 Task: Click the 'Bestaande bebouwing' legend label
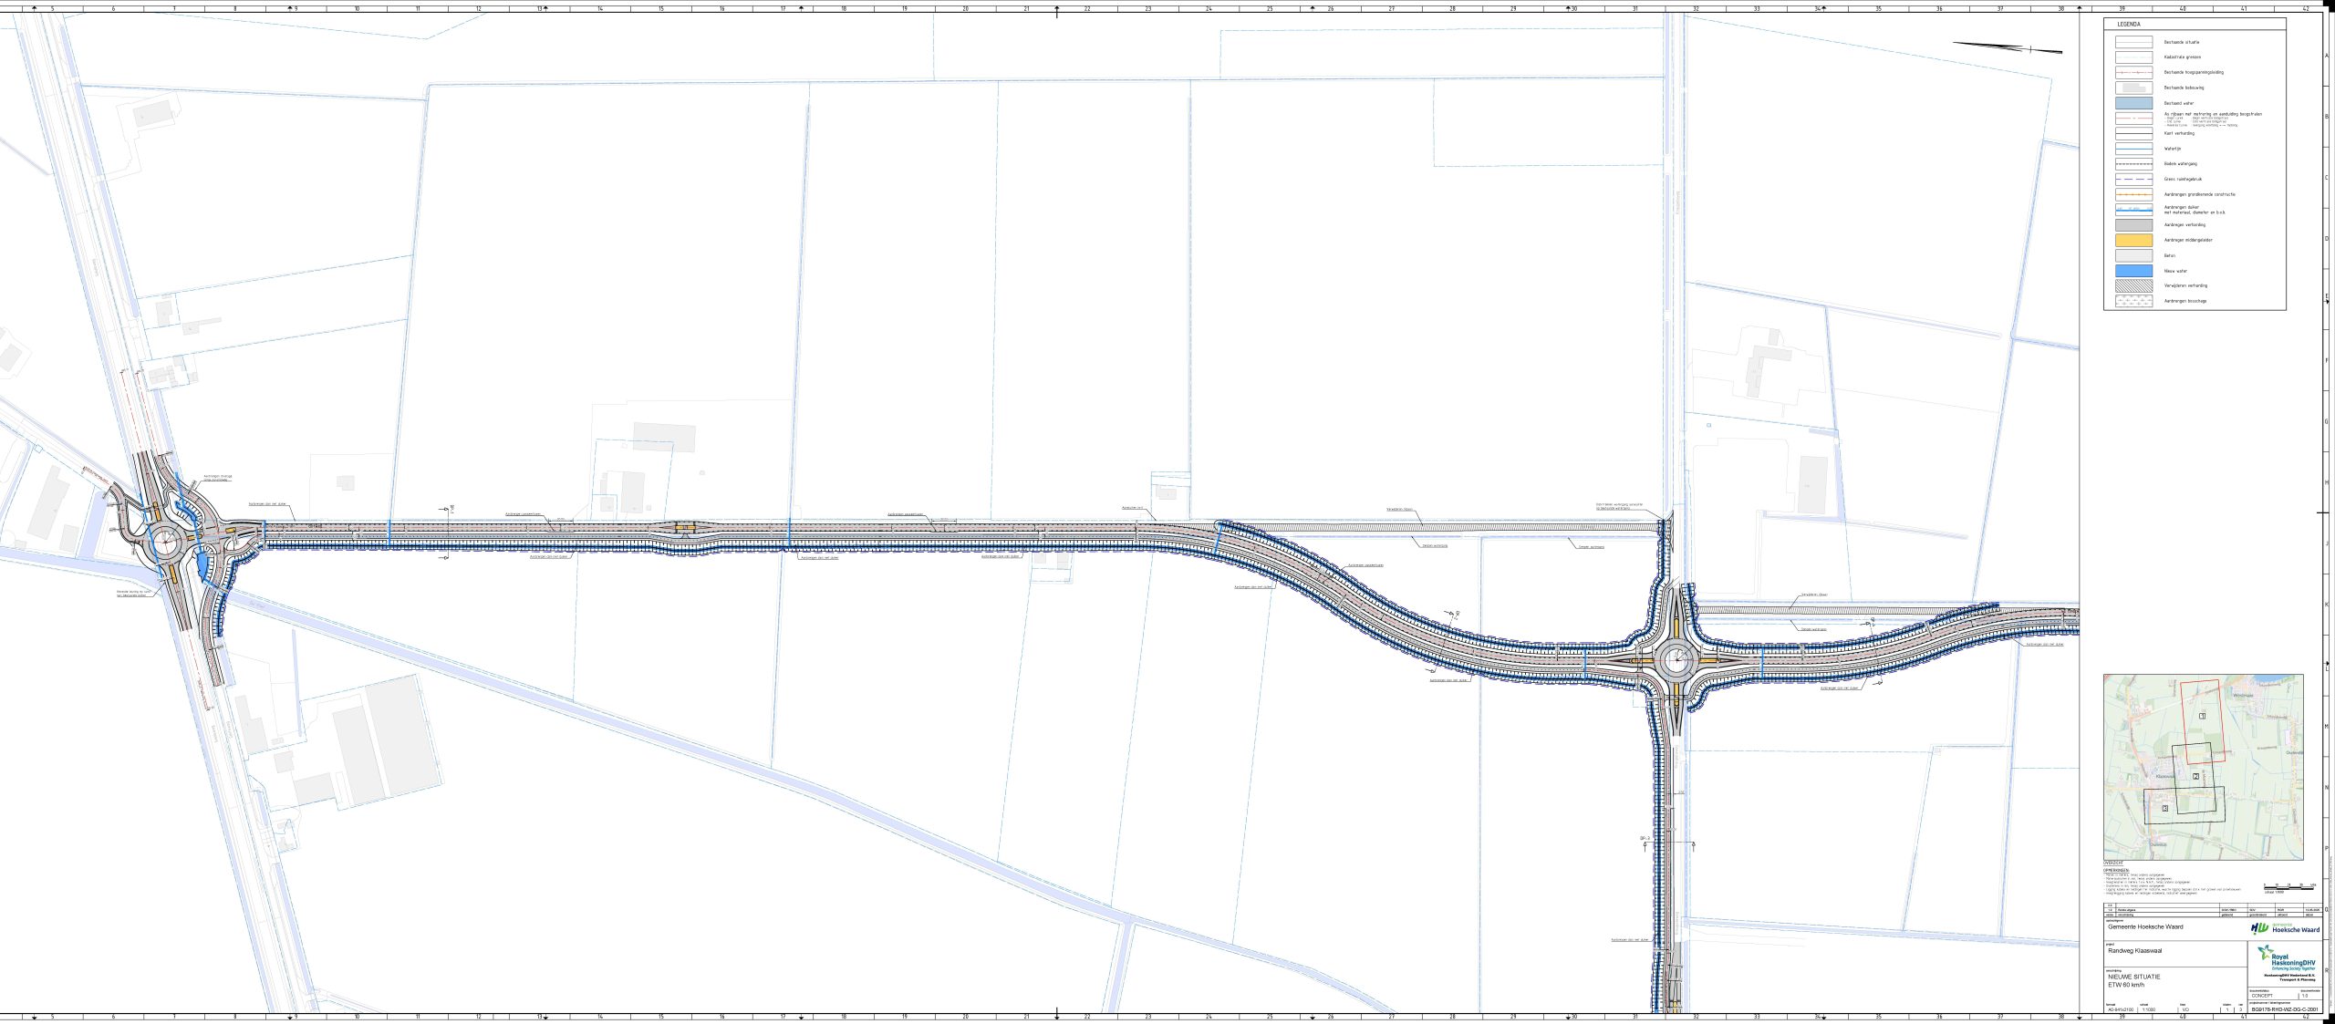[x=2184, y=88]
